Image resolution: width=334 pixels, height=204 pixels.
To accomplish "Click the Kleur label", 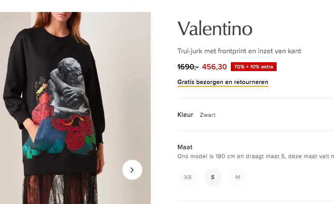I will pyautogui.click(x=185, y=115).
